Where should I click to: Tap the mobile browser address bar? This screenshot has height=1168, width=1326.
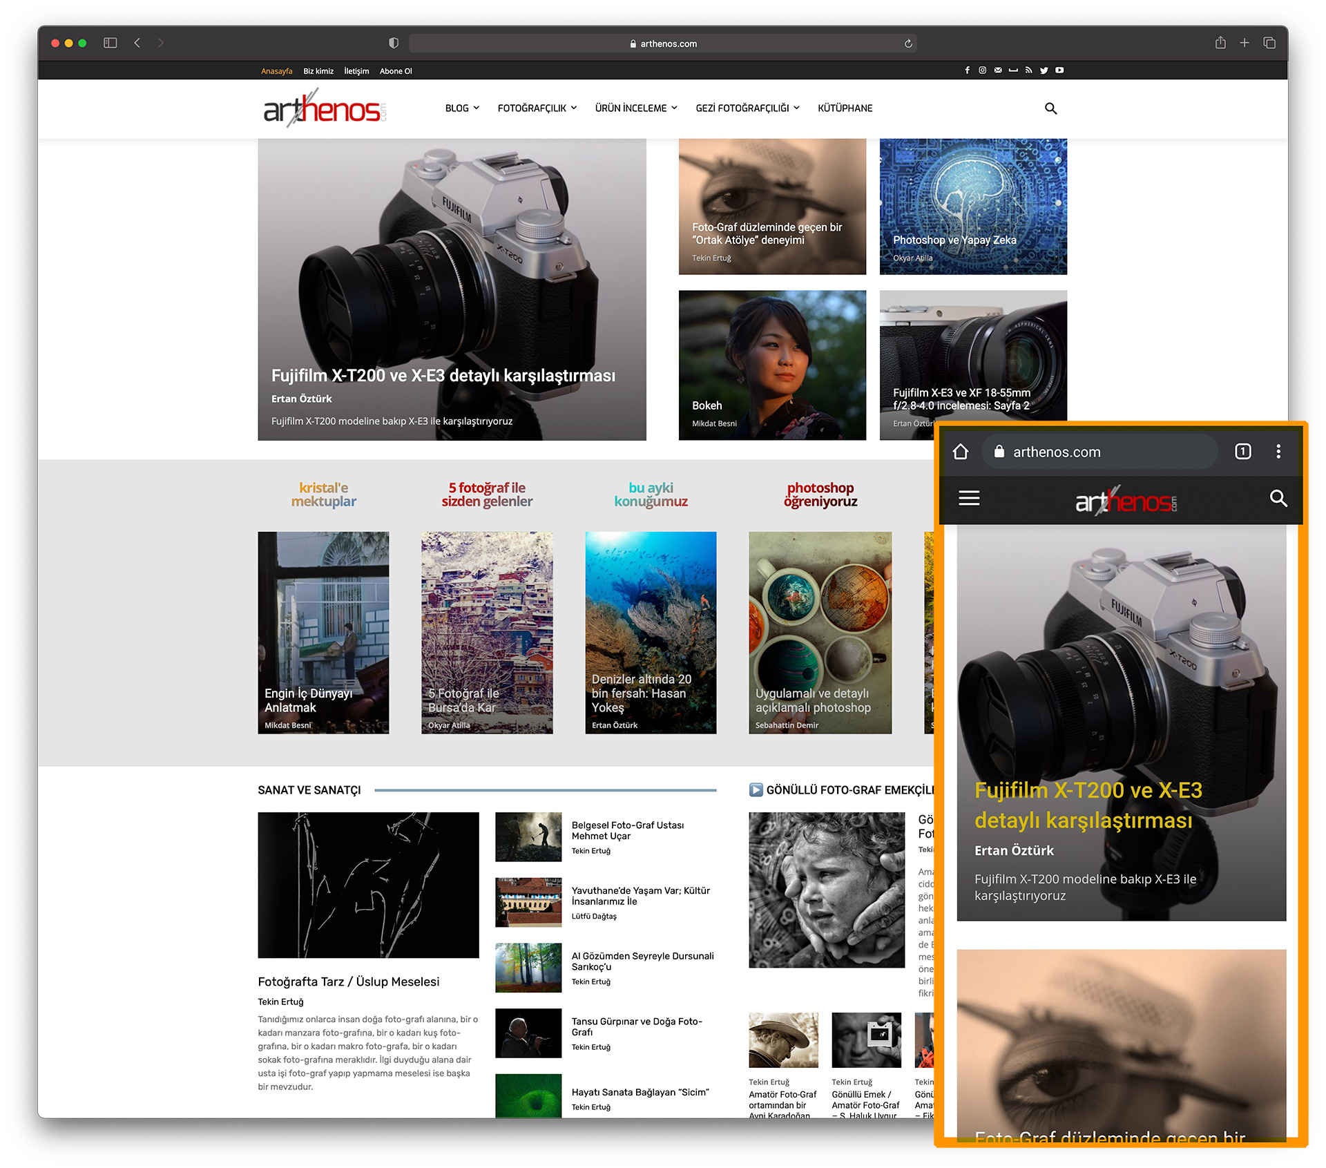(x=1099, y=452)
